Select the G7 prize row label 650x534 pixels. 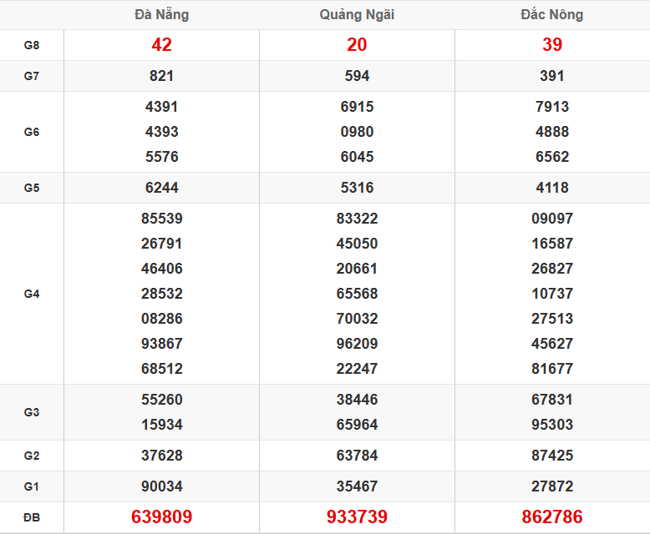[32, 76]
